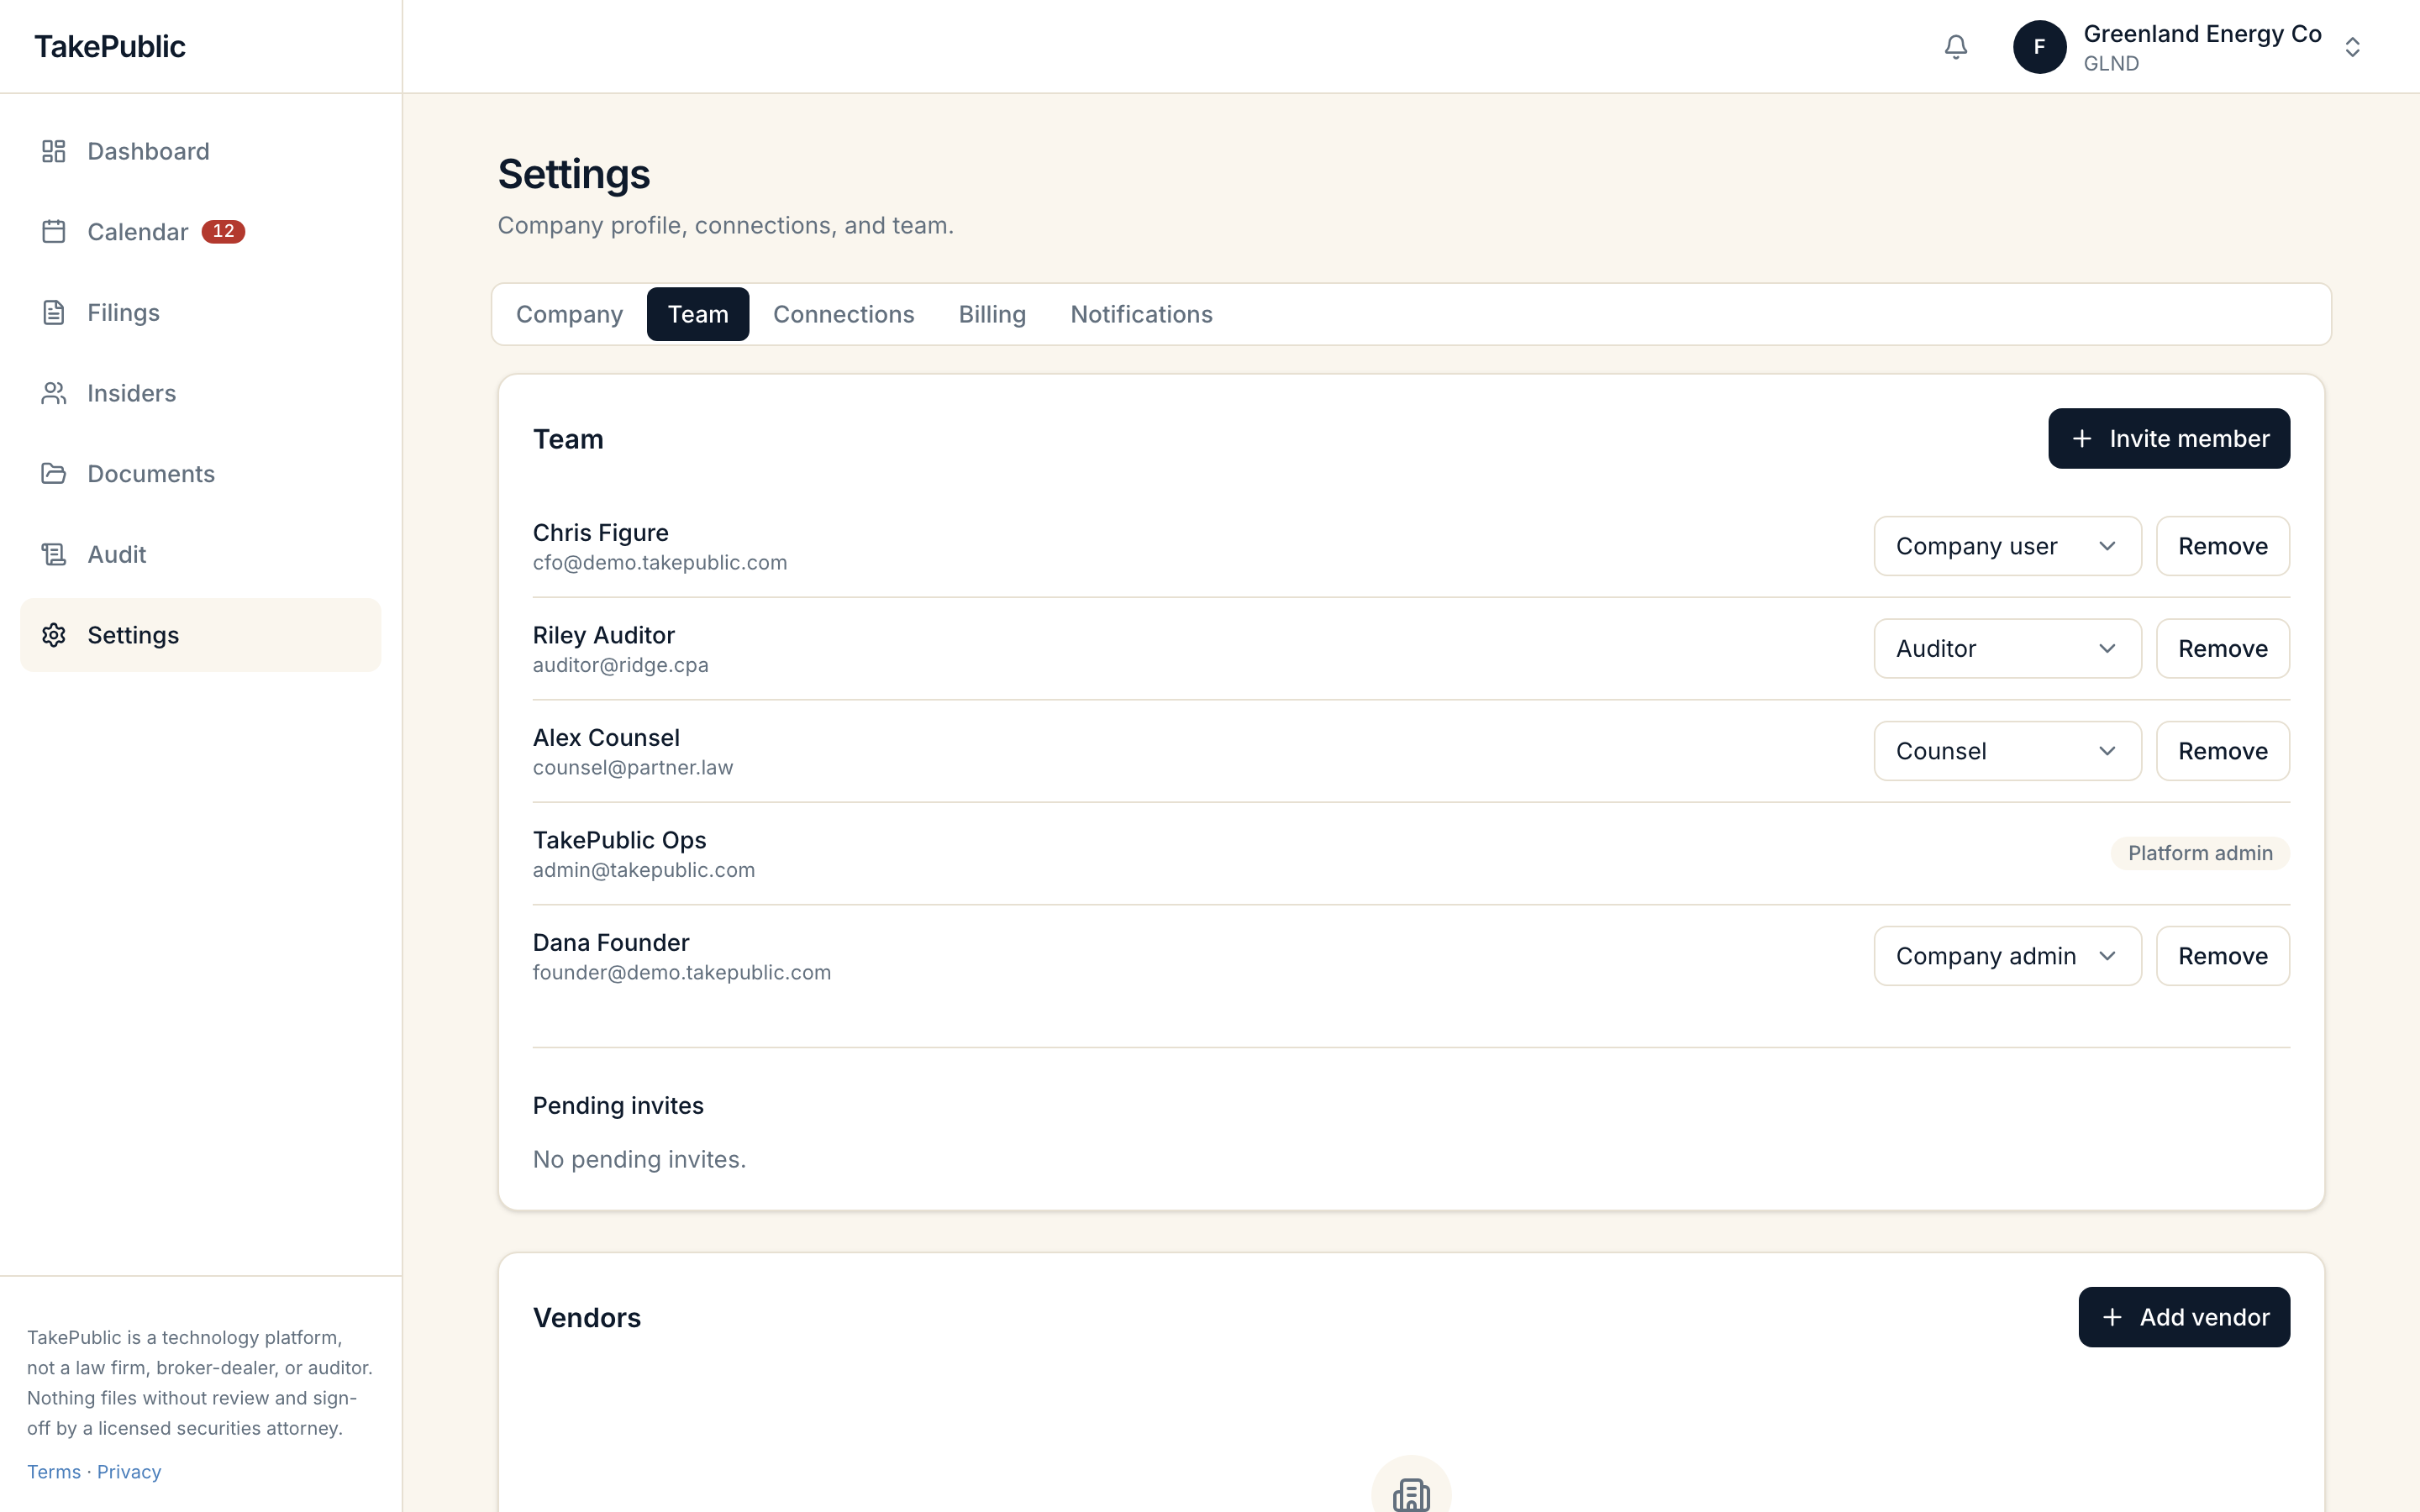Screen dimensions: 2420x1512
Task: Open Chris Figure's role dropdown
Action: click(2007, 546)
